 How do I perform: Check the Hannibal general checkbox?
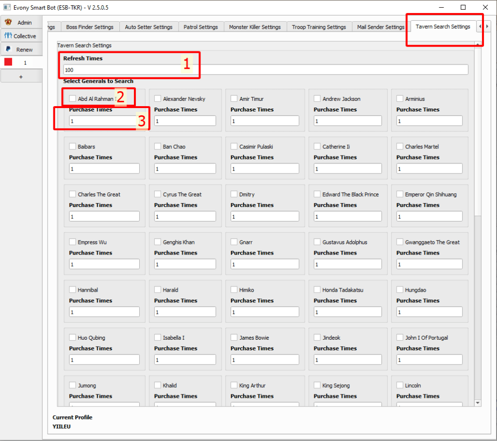(x=72, y=290)
